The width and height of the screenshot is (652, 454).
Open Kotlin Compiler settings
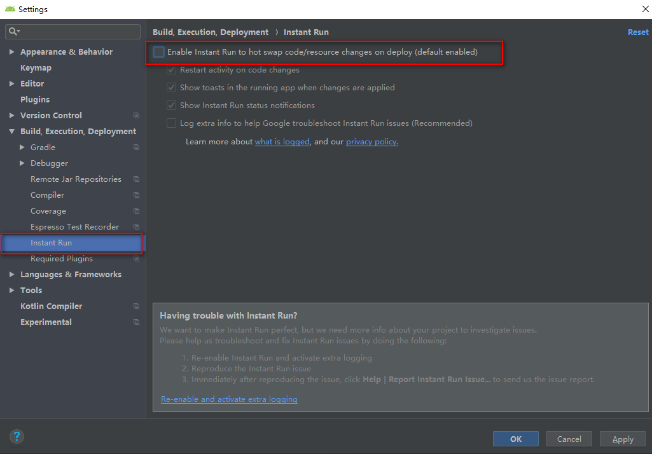[x=51, y=306]
